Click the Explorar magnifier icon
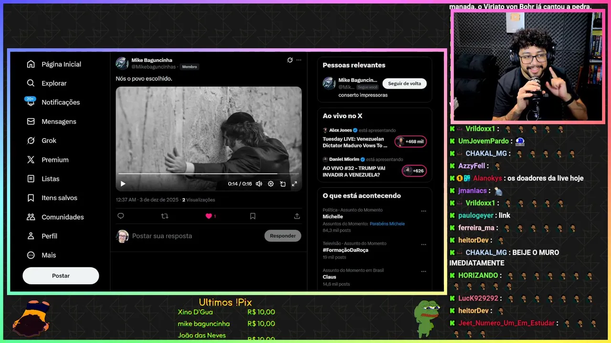 (x=31, y=83)
